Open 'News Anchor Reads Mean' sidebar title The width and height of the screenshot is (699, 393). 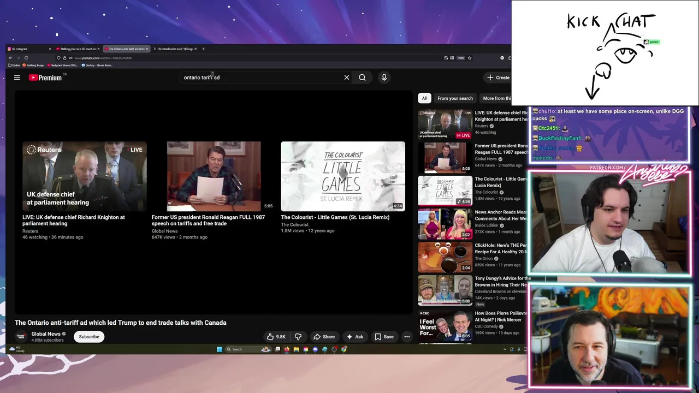(x=501, y=216)
